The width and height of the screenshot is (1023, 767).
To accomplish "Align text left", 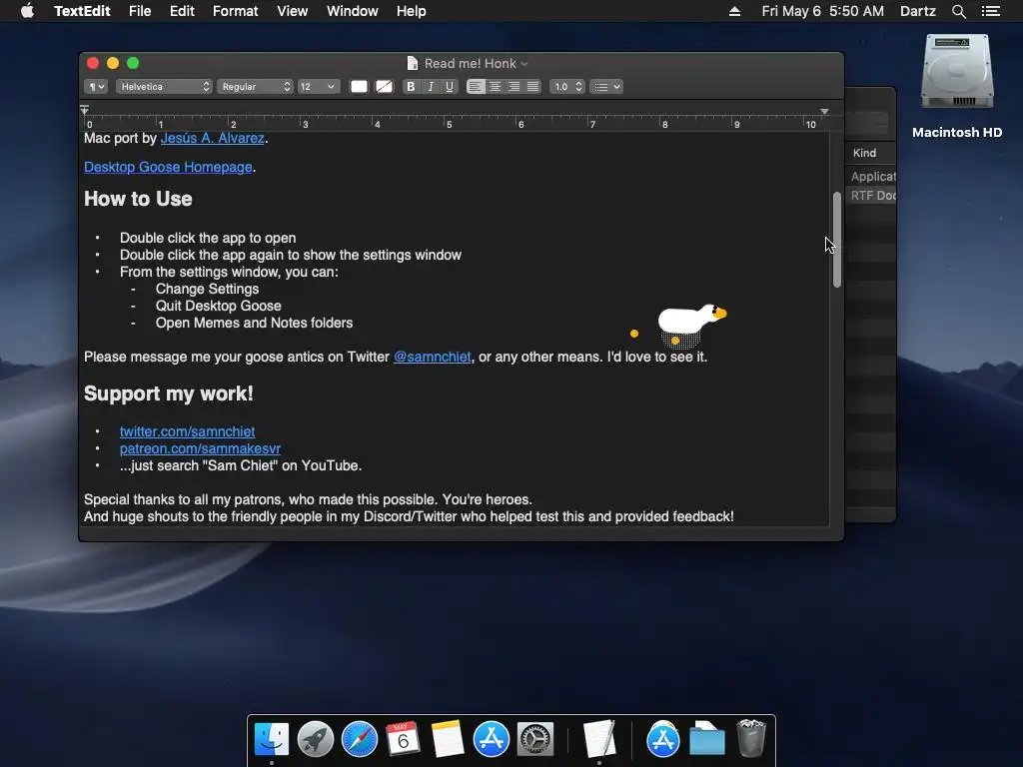I will (476, 87).
